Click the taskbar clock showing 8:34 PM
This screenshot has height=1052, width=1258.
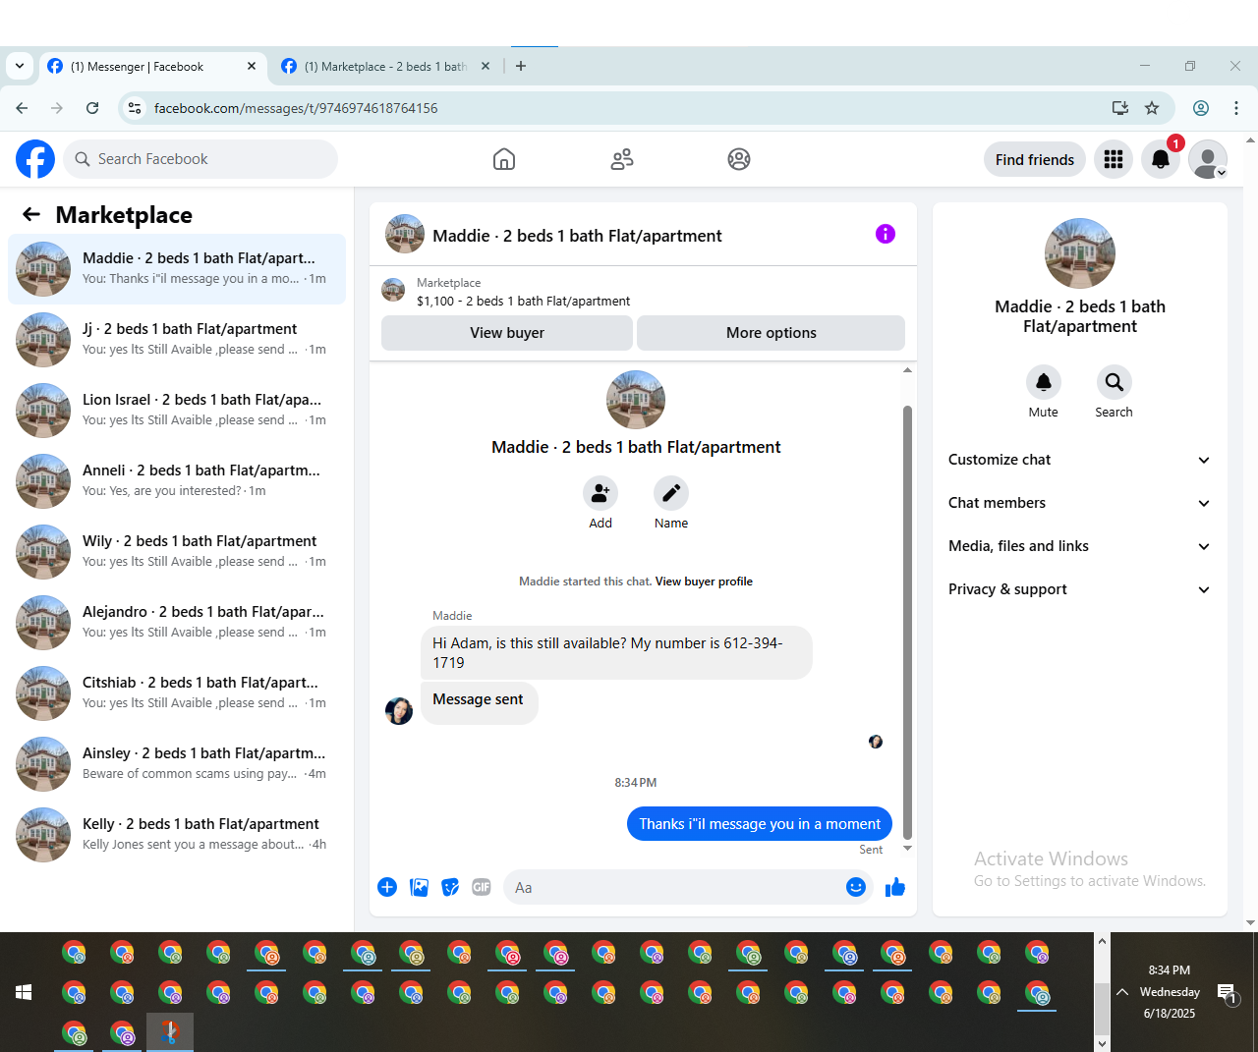(1170, 992)
